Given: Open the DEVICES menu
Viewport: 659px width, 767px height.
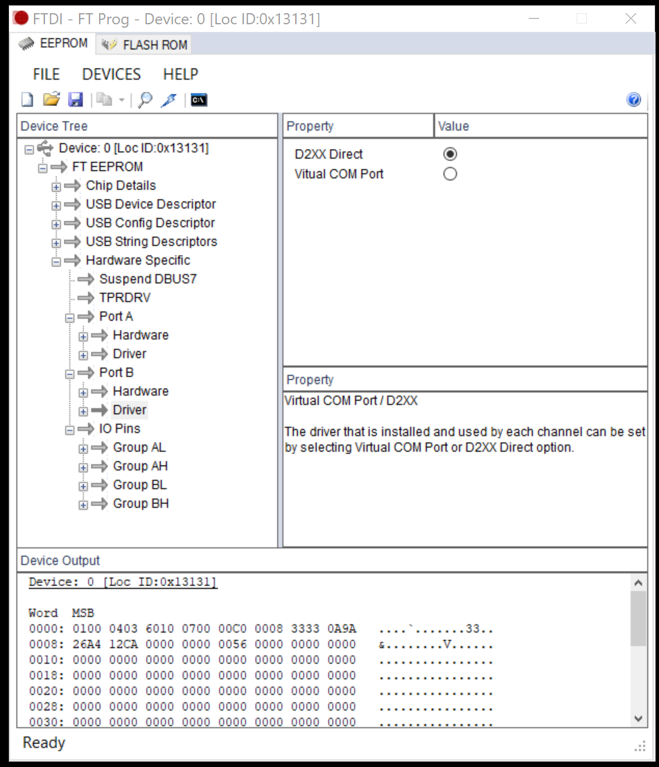Looking at the screenshot, I should click(x=111, y=74).
